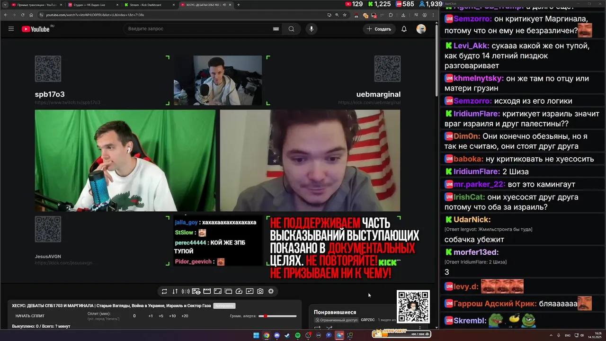The height and width of the screenshot is (341, 606).
Task: Start voice search with the microphone icon
Action: pyautogui.click(x=311, y=29)
